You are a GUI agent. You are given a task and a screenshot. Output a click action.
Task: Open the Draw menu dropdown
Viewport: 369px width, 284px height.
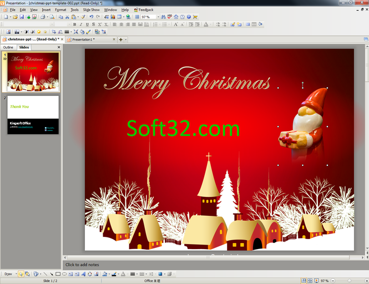[10, 274]
